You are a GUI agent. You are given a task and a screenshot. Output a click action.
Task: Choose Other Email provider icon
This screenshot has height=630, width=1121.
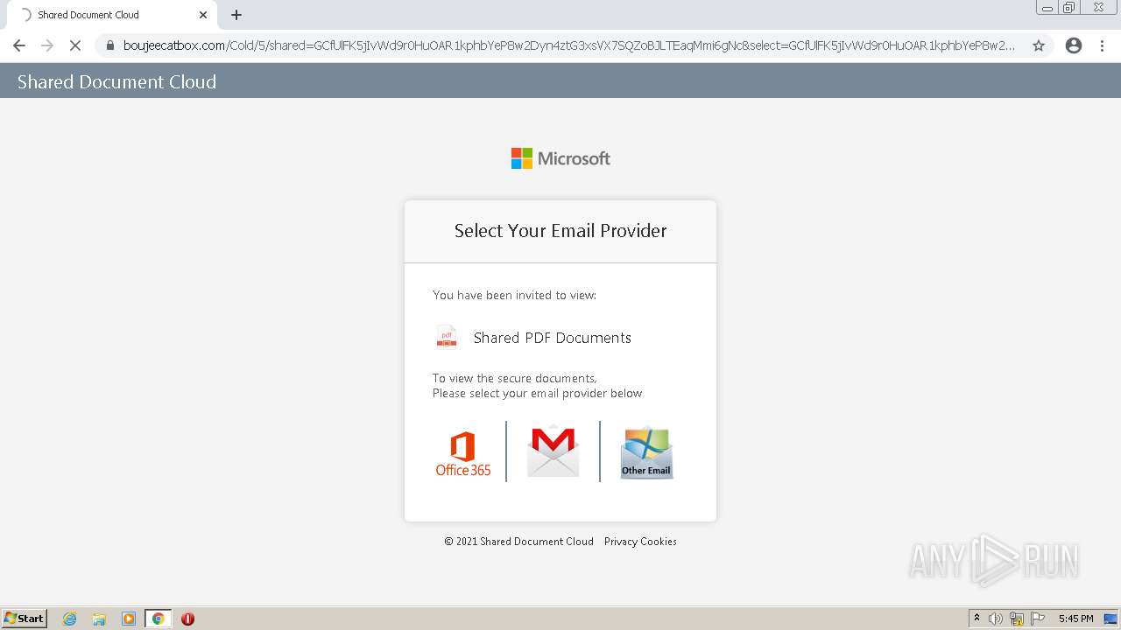coord(646,452)
